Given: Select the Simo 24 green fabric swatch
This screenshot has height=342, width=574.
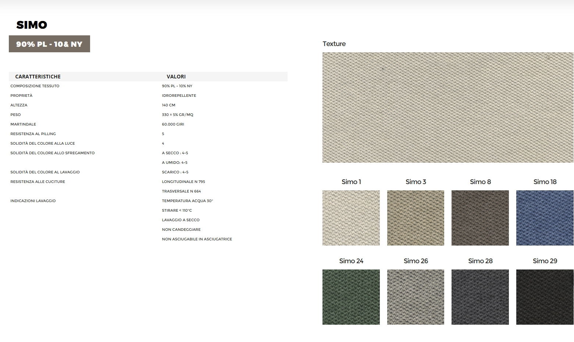Looking at the screenshot, I should 351,297.
